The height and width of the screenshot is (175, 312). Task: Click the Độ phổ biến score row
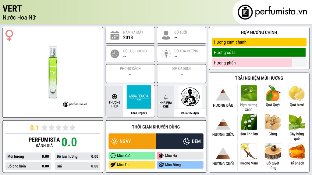click(x=28, y=166)
